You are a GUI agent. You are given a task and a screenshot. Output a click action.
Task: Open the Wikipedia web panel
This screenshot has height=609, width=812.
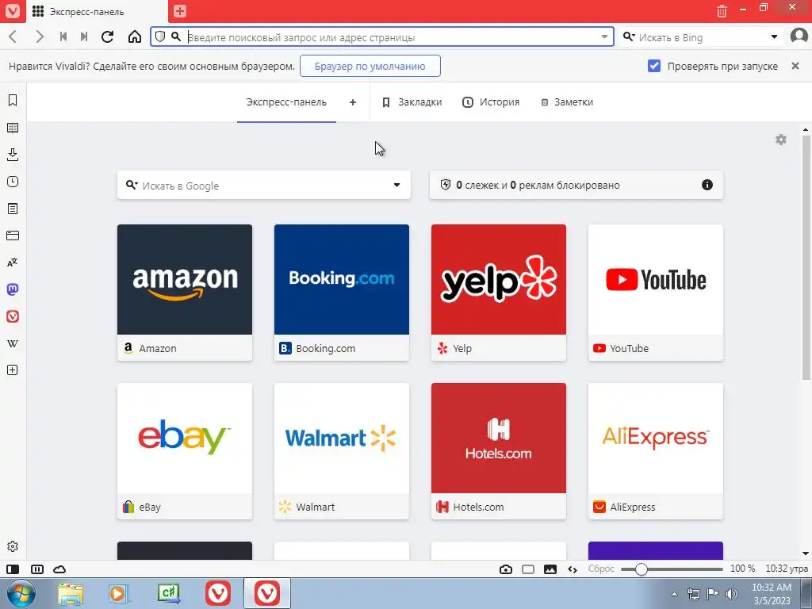coord(13,343)
